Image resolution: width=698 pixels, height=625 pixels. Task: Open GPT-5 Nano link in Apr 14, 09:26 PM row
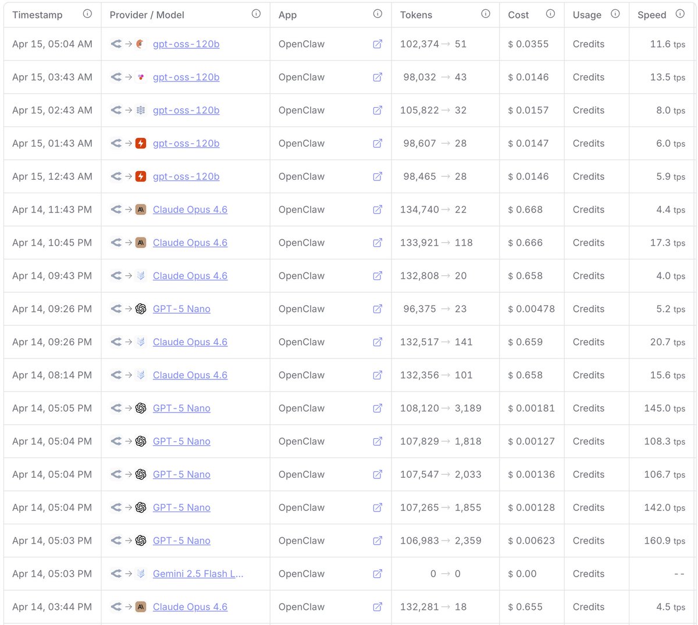tap(181, 310)
